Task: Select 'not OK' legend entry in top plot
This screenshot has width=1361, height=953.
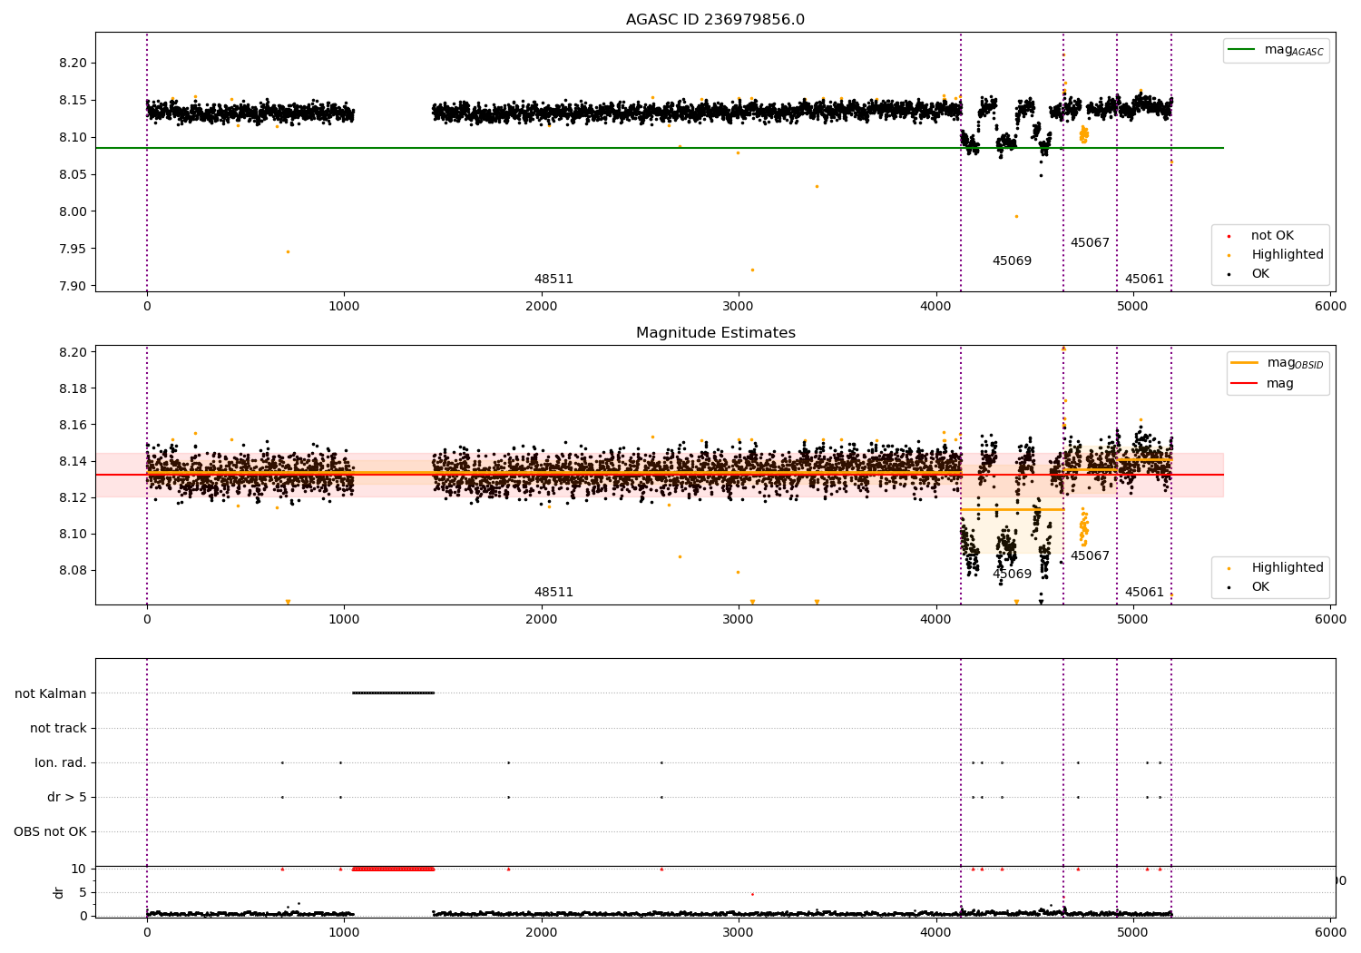Action: click(x=1271, y=236)
